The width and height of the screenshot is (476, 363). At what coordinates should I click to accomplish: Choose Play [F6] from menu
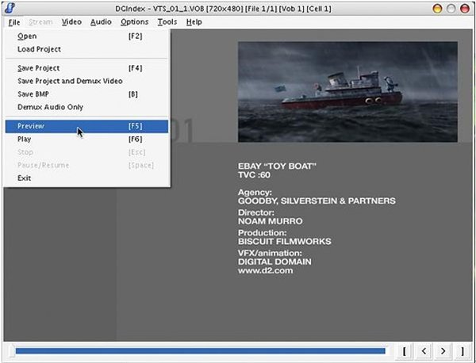click(x=86, y=139)
